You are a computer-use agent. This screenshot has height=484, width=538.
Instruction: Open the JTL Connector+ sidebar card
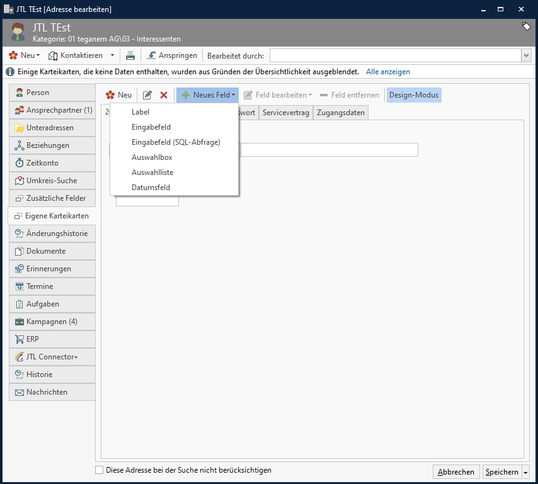(52, 357)
